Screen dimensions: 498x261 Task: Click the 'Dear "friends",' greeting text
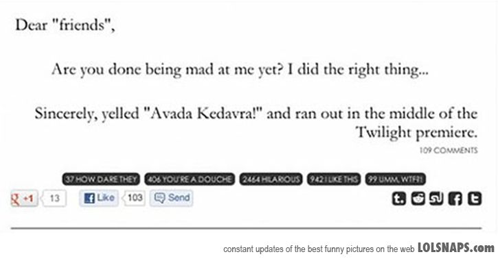[65, 25]
